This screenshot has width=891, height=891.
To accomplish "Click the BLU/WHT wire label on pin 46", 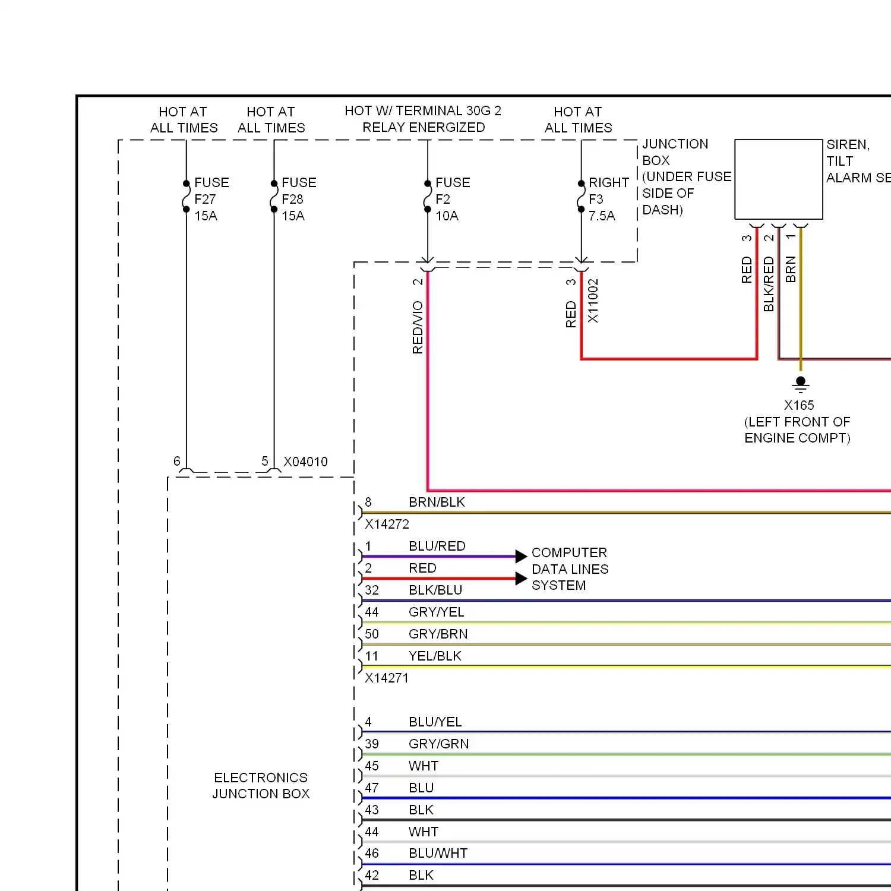I will click(x=438, y=853).
